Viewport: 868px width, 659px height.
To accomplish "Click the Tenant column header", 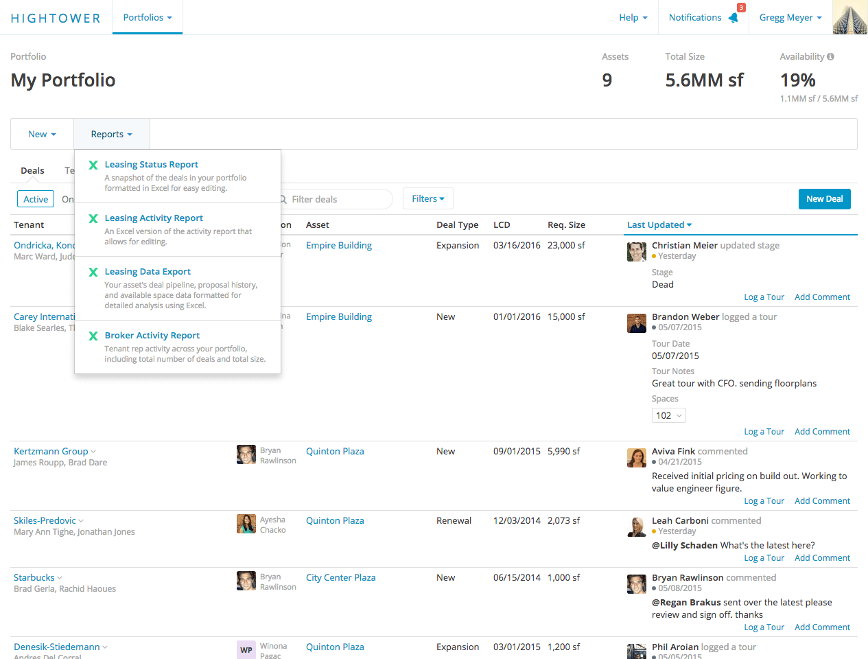I will tap(29, 224).
